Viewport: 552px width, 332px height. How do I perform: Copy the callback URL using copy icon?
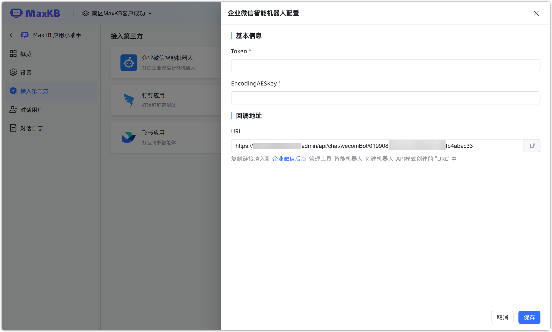(x=532, y=146)
